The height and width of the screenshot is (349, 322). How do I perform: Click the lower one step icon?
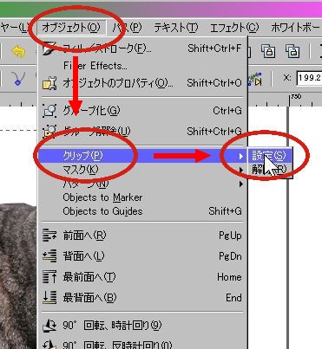[x=49, y=256]
